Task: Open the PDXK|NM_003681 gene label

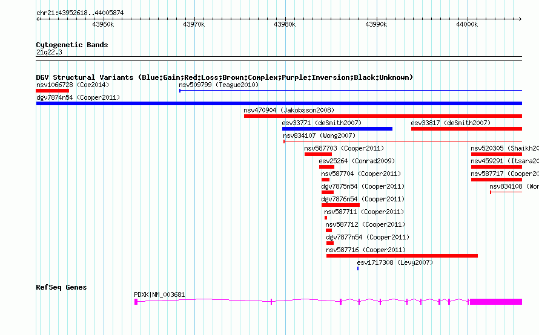Action: point(159,294)
